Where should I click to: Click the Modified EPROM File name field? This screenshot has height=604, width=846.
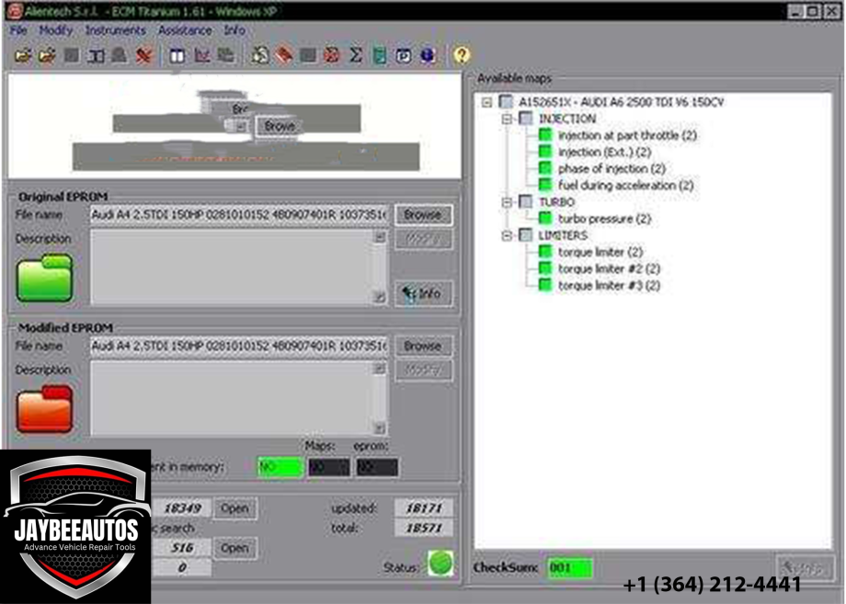pyautogui.click(x=239, y=347)
